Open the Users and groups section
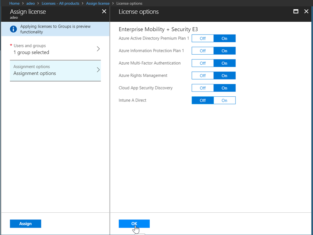The image size is (313, 235). (49, 49)
